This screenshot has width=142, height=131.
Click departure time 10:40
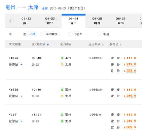click(x=37, y=90)
